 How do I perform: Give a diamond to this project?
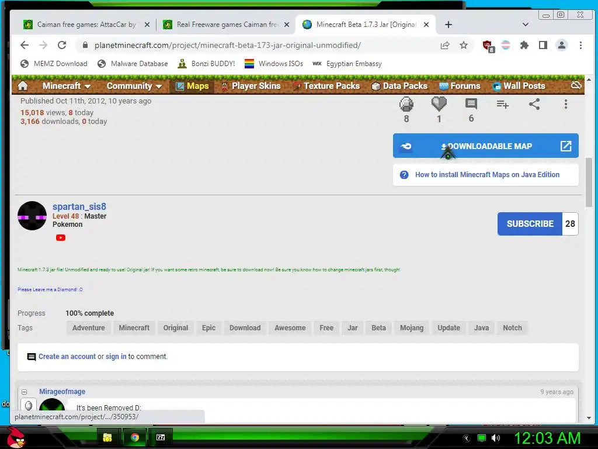[x=406, y=104]
